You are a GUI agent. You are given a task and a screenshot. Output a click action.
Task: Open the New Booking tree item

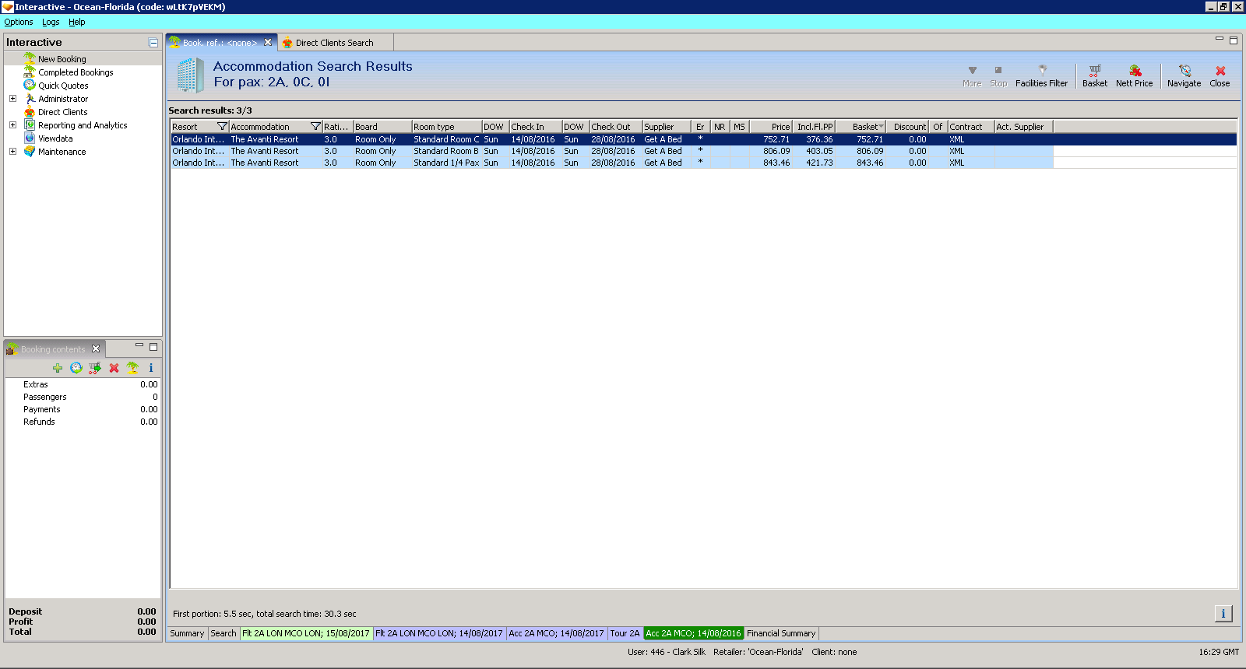pyautogui.click(x=62, y=59)
